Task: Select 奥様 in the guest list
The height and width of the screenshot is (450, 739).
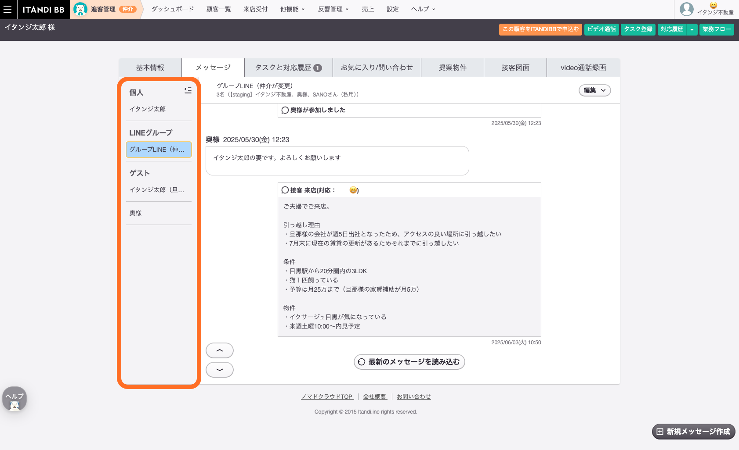Action: click(x=135, y=213)
